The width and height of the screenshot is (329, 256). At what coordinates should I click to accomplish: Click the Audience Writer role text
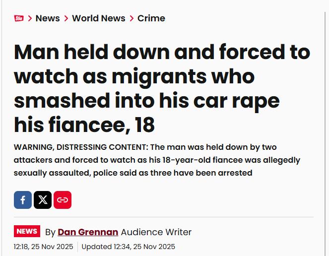point(156,232)
